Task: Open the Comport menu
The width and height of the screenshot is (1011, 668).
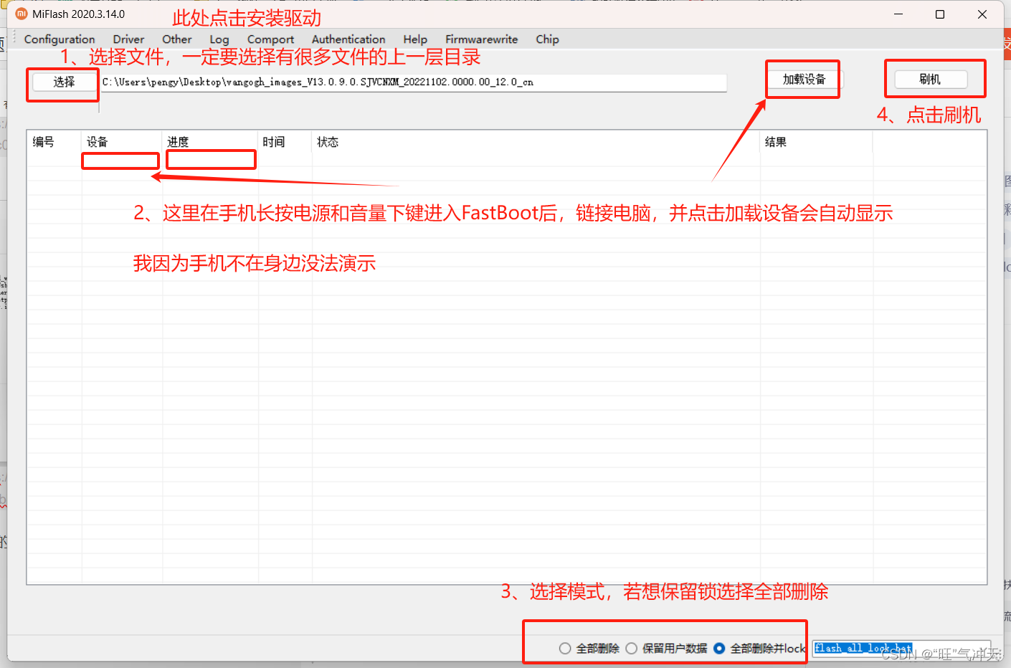Action: (x=270, y=39)
